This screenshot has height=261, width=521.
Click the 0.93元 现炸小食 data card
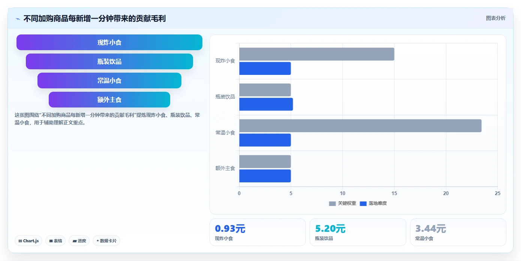pyautogui.click(x=258, y=232)
